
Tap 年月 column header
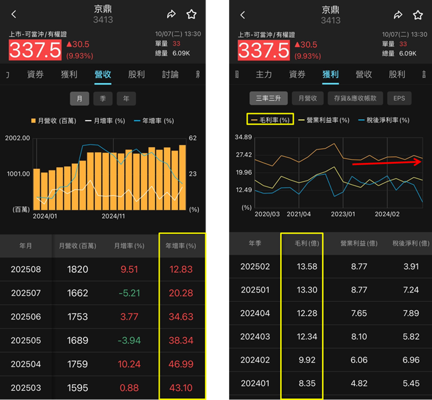pos(26,246)
